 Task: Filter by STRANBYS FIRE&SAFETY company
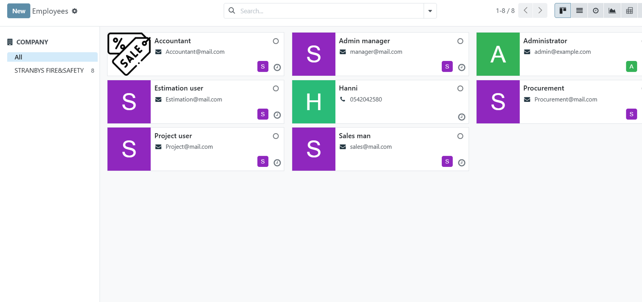(x=49, y=70)
